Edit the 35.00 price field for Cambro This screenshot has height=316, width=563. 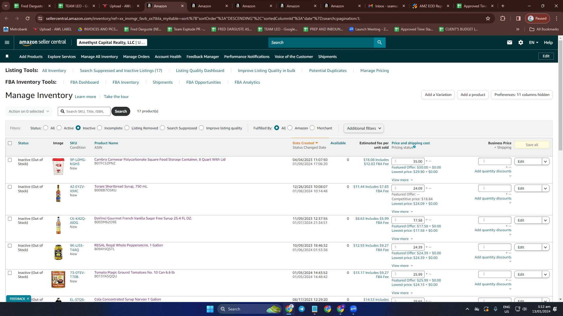(x=408, y=162)
